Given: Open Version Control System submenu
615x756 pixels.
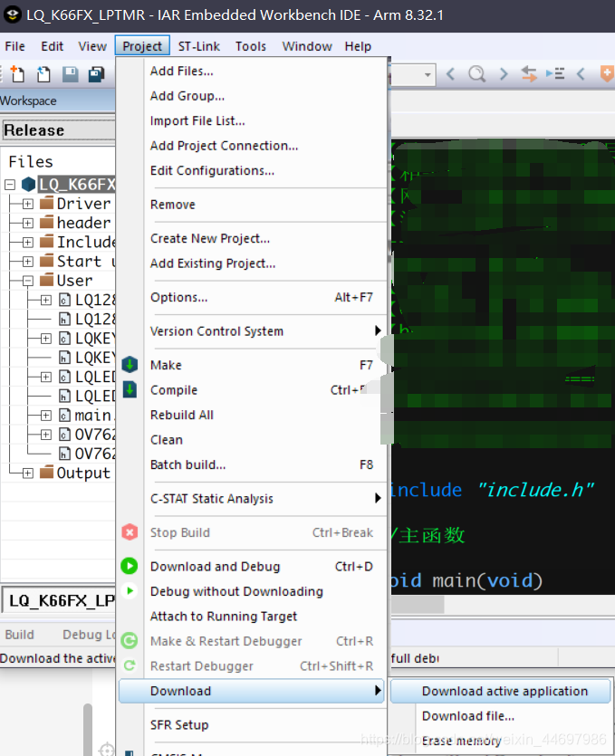Looking at the screenshot, I should 253,331.
